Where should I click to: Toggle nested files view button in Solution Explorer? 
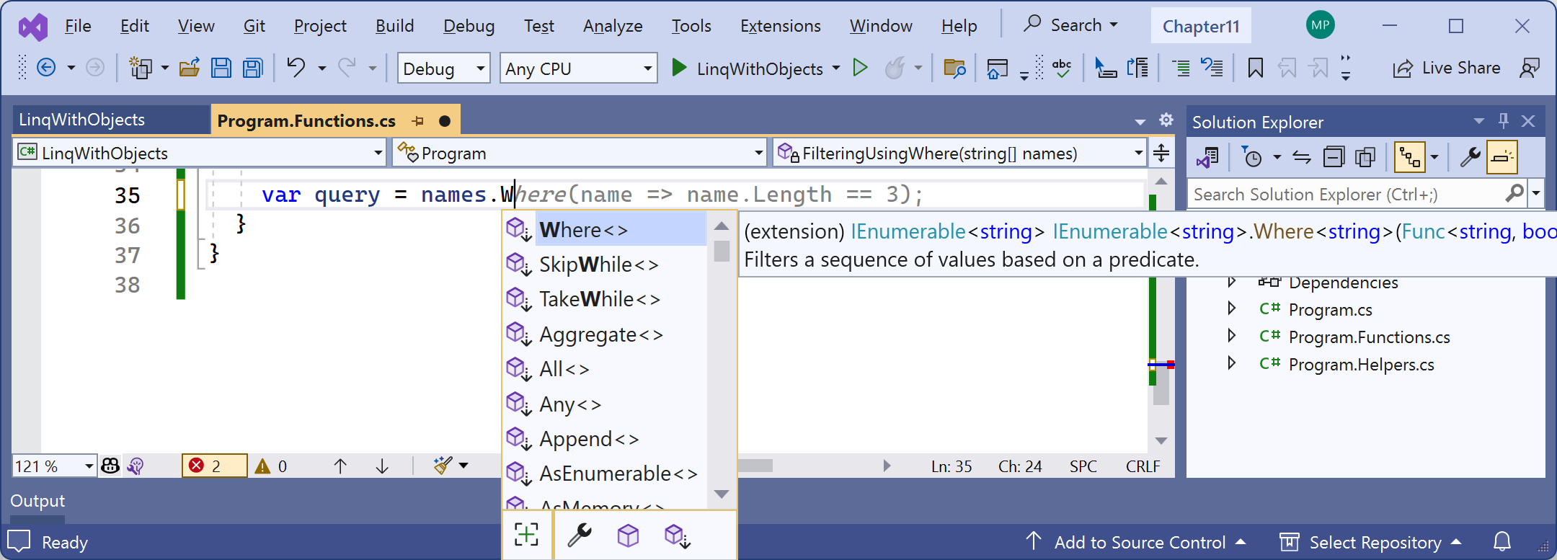click(x=1409, y=157)
